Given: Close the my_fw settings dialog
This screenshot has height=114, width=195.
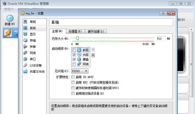Looking at the screenshot, I should (x=171, y=13).
